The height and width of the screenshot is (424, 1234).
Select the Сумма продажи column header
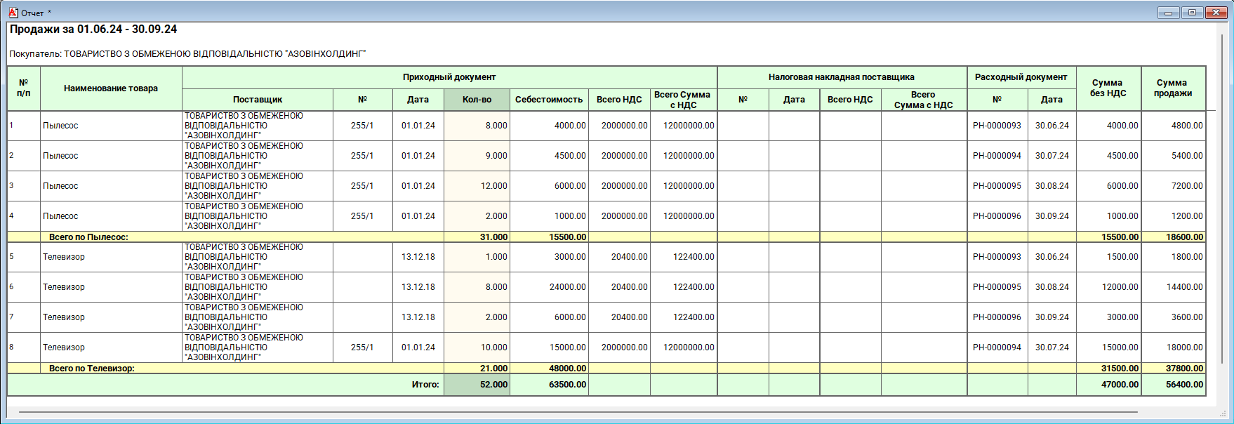1173,88
